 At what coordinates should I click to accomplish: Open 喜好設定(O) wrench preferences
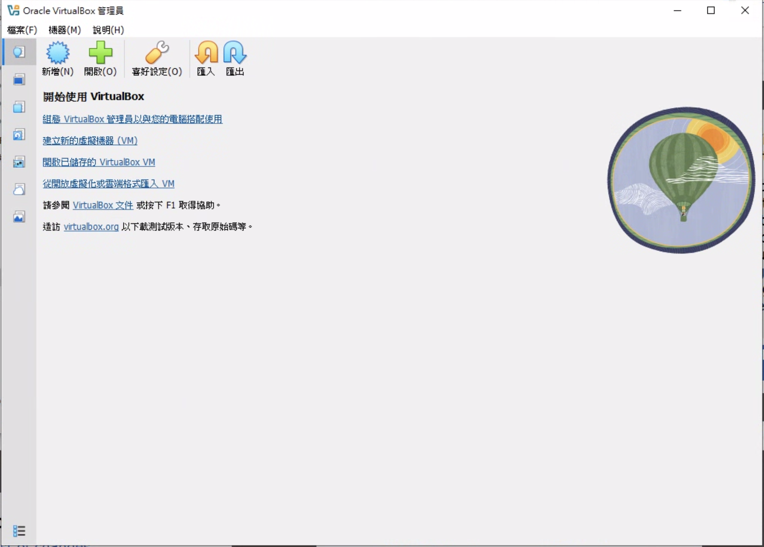point(157,53)
